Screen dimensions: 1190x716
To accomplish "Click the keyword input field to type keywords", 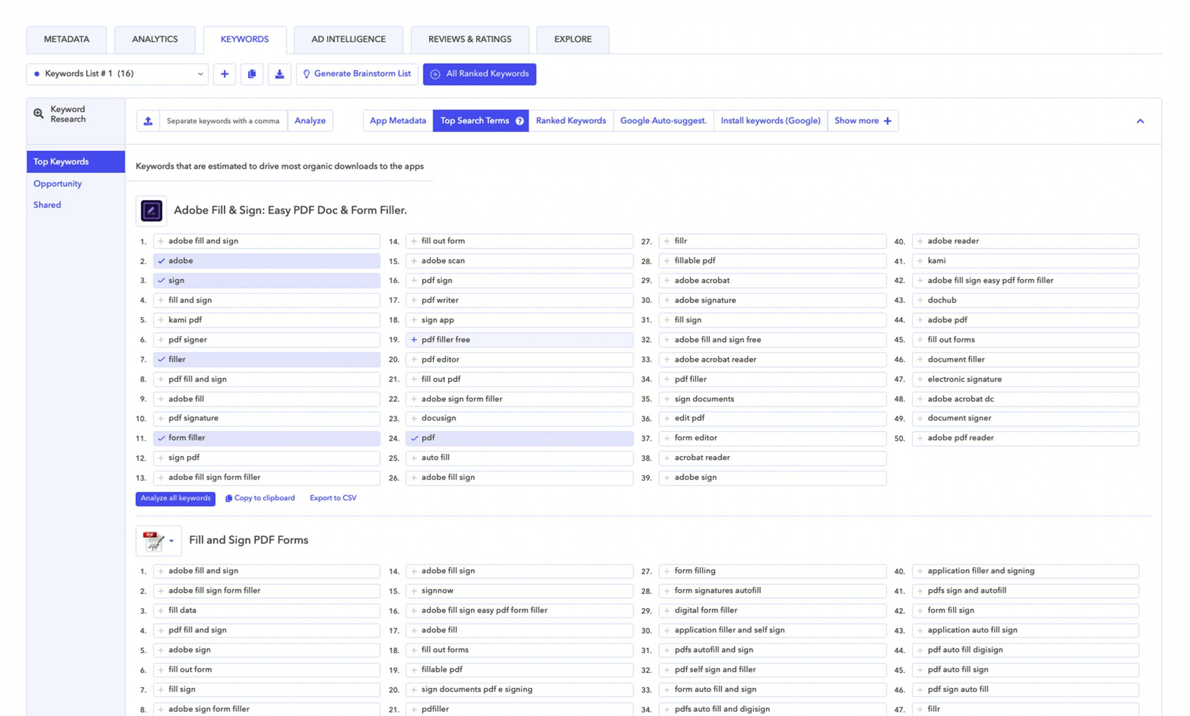I will [x=223, y=120].
